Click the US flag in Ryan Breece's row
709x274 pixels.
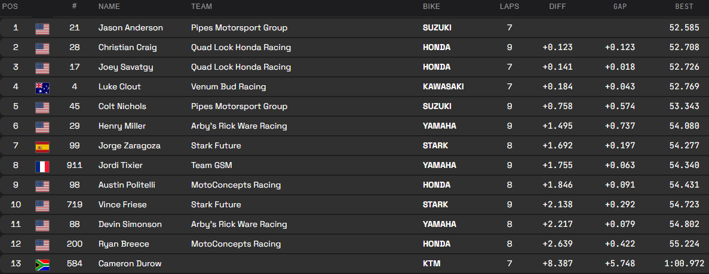(x=42, y=244)
